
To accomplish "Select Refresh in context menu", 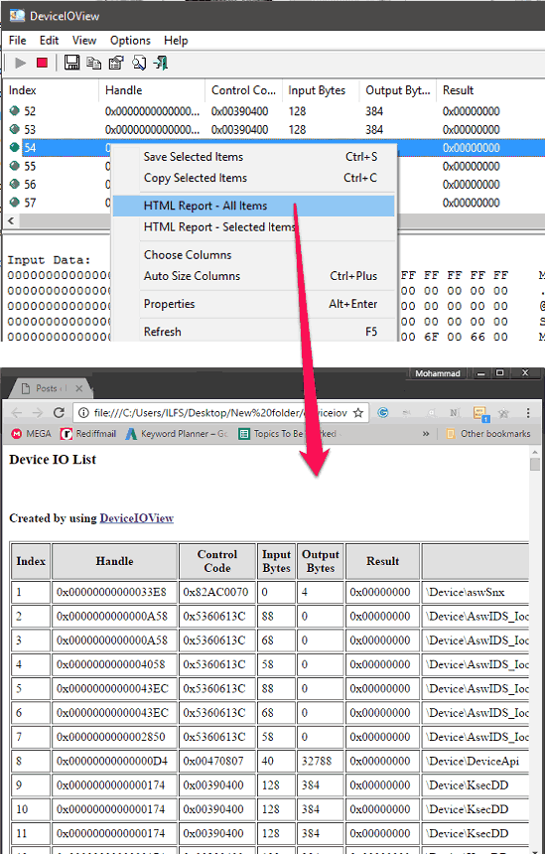I will click(254, 331).
